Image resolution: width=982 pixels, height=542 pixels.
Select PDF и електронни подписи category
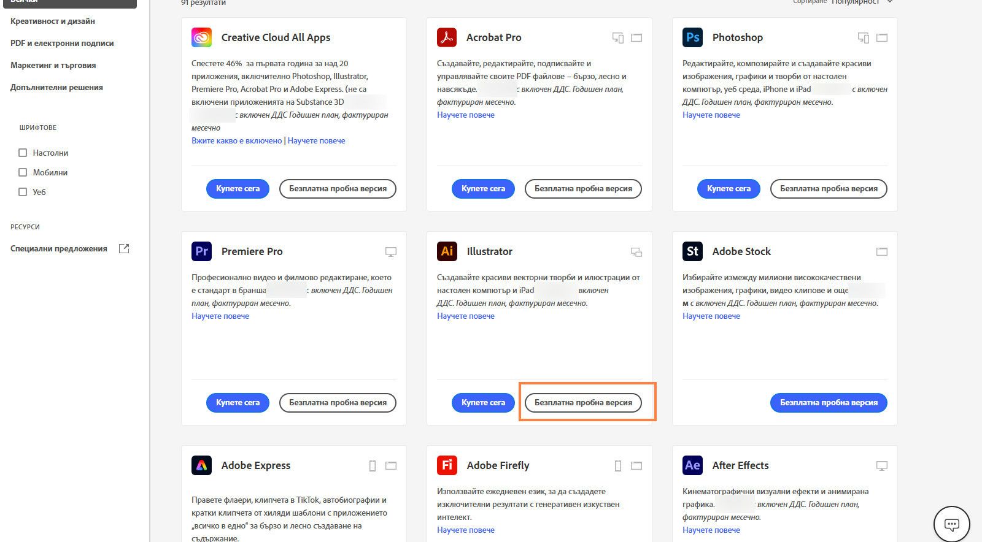[62, 43]
